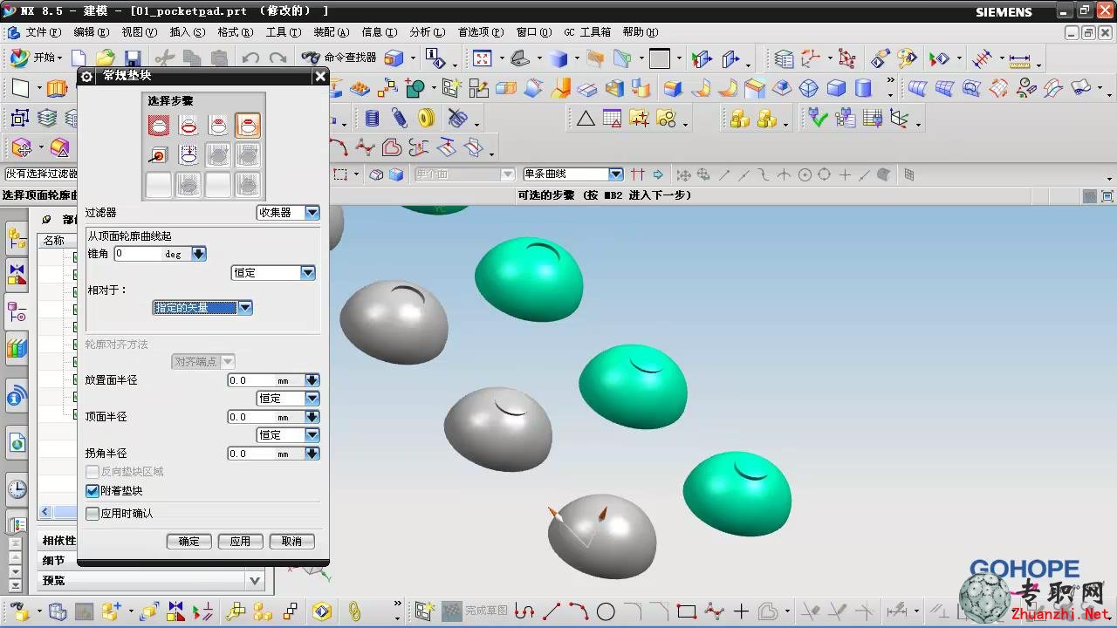Viewport: 1117px width, 628px height.
Task: Select the top outline step icon
Action: click(x=248, y=126)
